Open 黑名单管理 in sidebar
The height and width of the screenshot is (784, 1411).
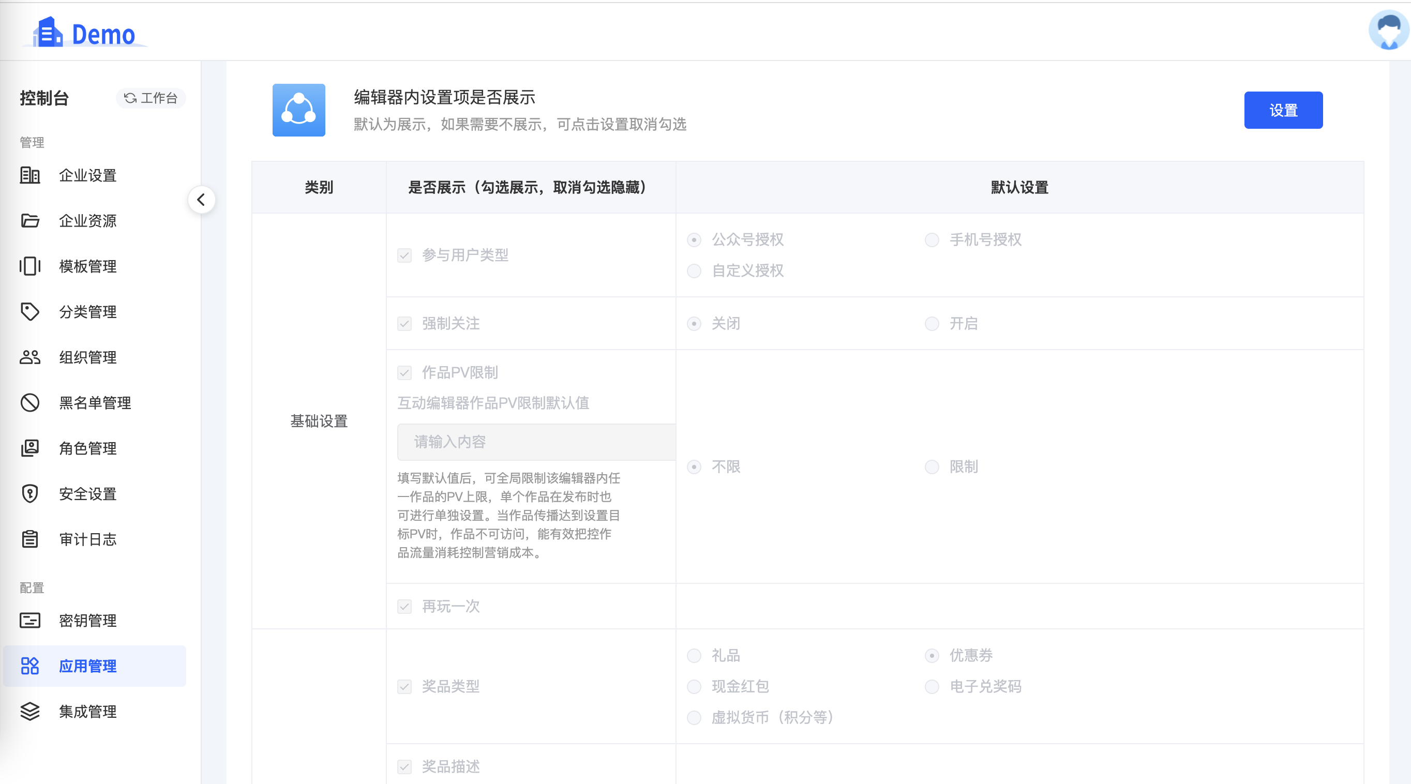[94, 402]
